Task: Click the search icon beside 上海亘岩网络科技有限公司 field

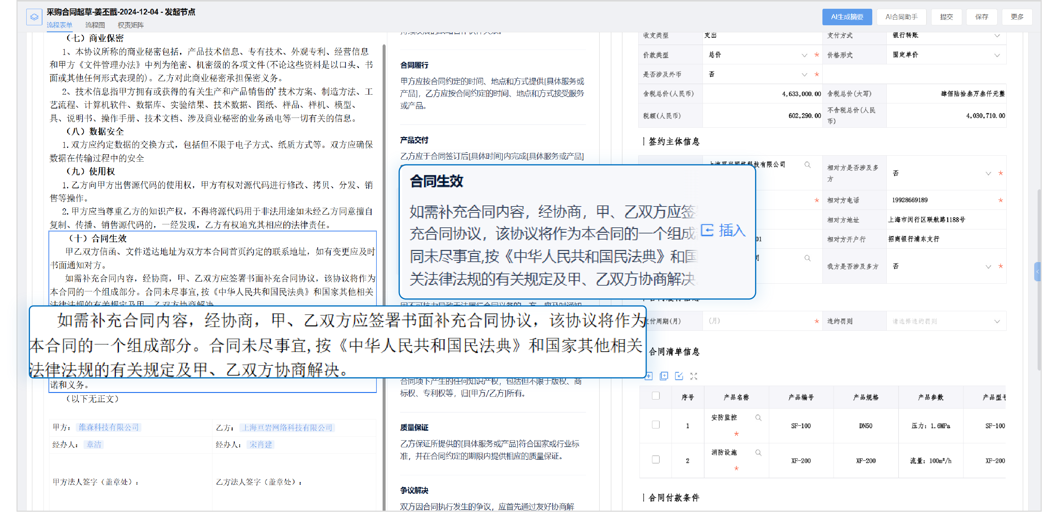Action: 807,165
